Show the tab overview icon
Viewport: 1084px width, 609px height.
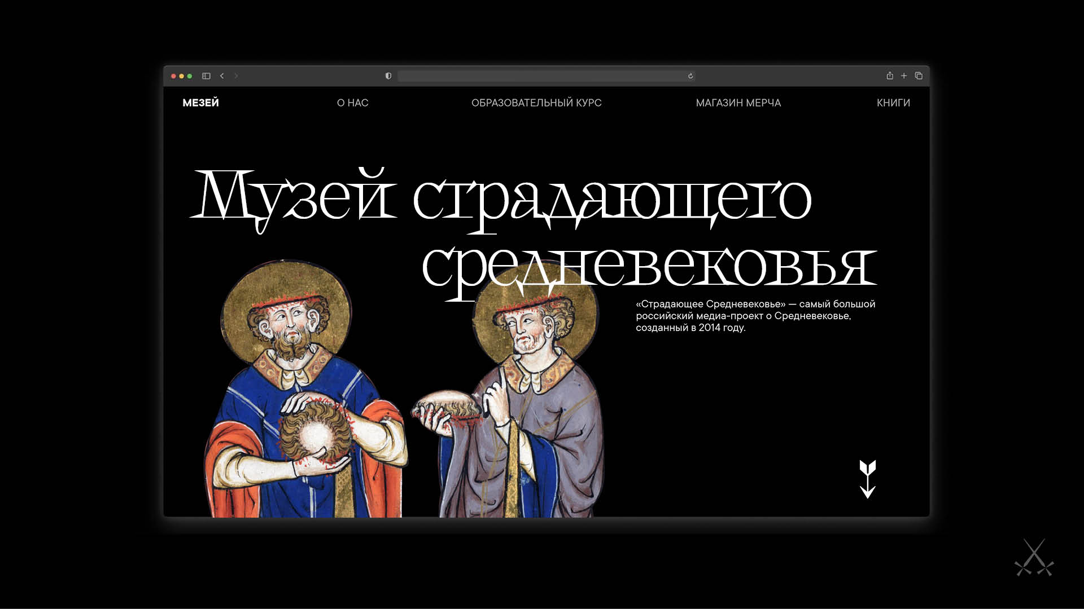point(919,76)
